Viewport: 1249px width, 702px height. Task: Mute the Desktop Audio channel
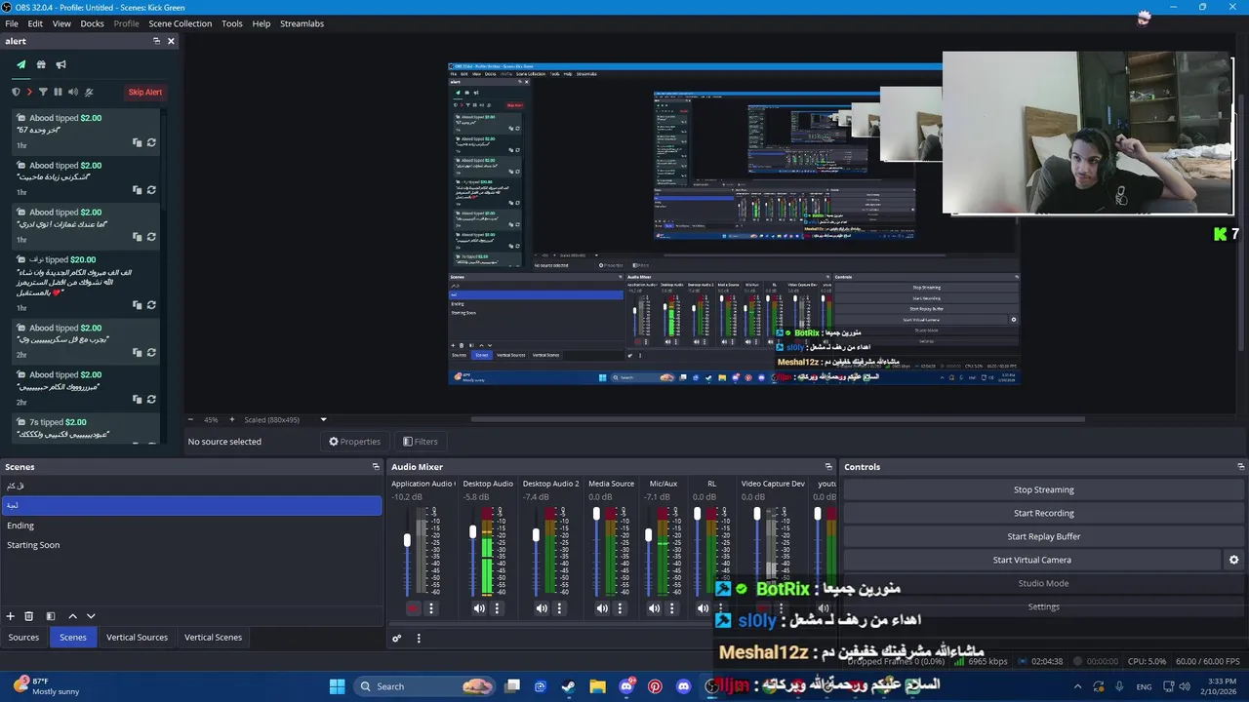tap(479, 608)
